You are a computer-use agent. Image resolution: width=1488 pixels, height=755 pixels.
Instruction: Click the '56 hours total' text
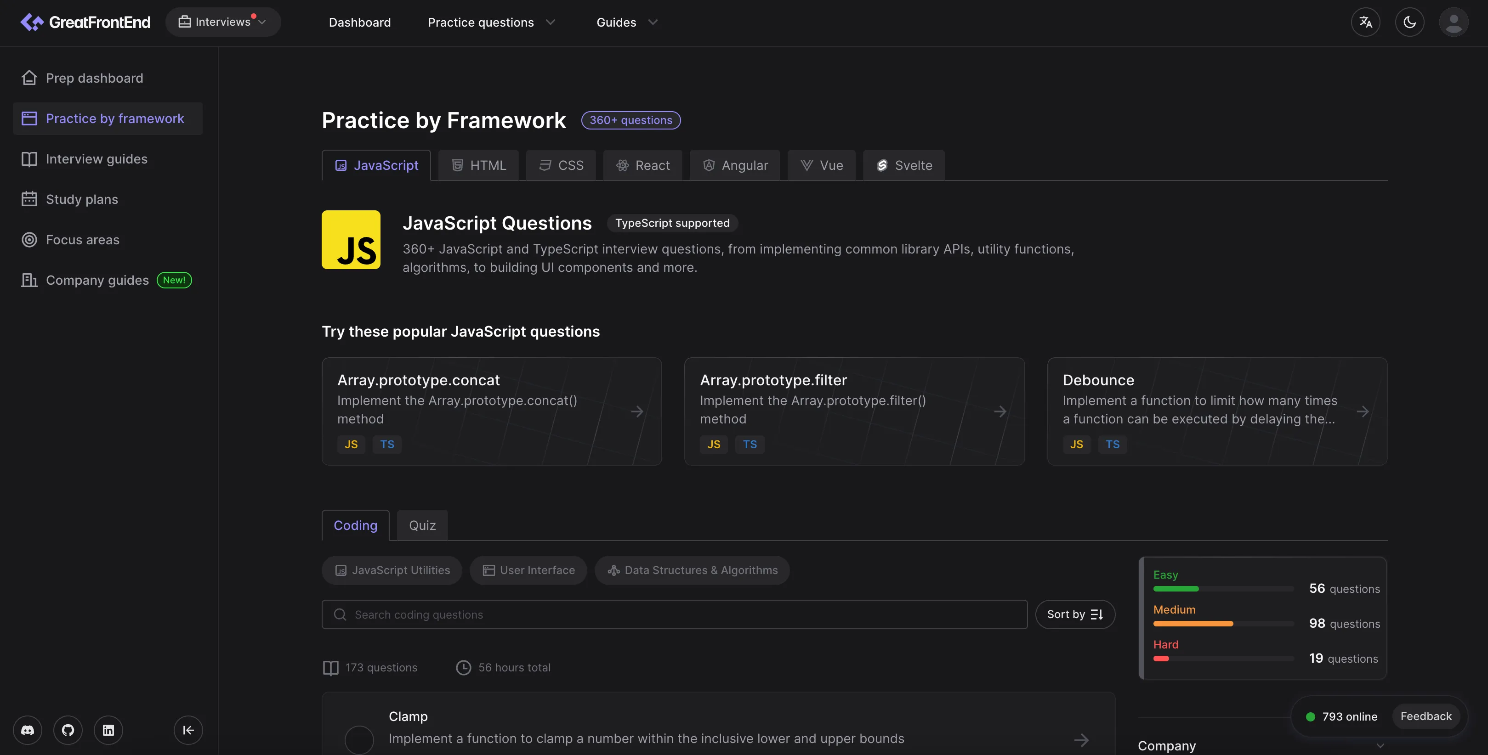click(514, 668)
